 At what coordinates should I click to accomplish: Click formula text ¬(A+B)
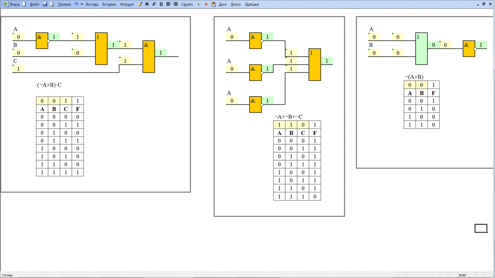pos(414,77)
